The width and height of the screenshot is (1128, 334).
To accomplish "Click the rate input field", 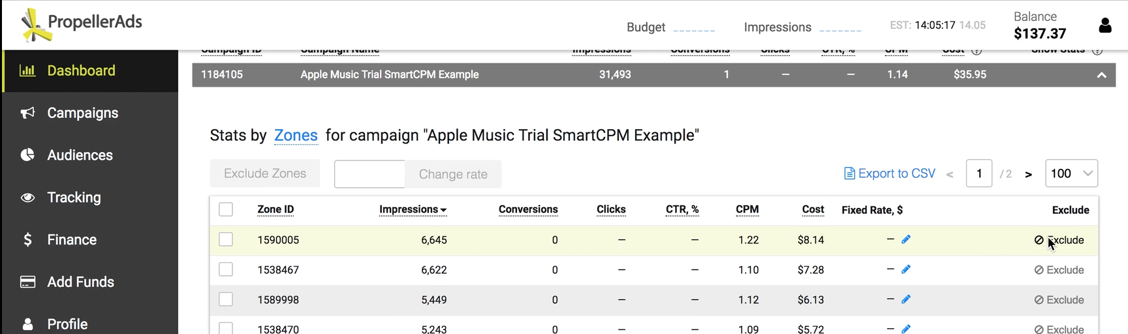I will pyautogui.click(x=369, y=174).
